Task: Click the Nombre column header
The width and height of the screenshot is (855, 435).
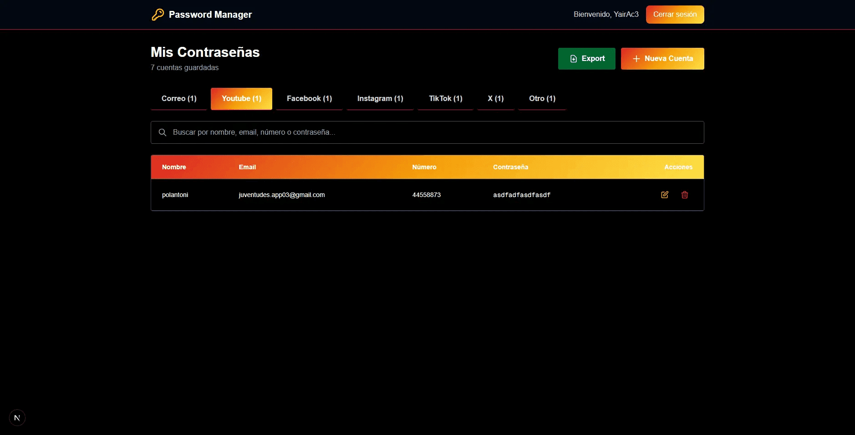Action: pyautogui.click(x=174, y=167)
